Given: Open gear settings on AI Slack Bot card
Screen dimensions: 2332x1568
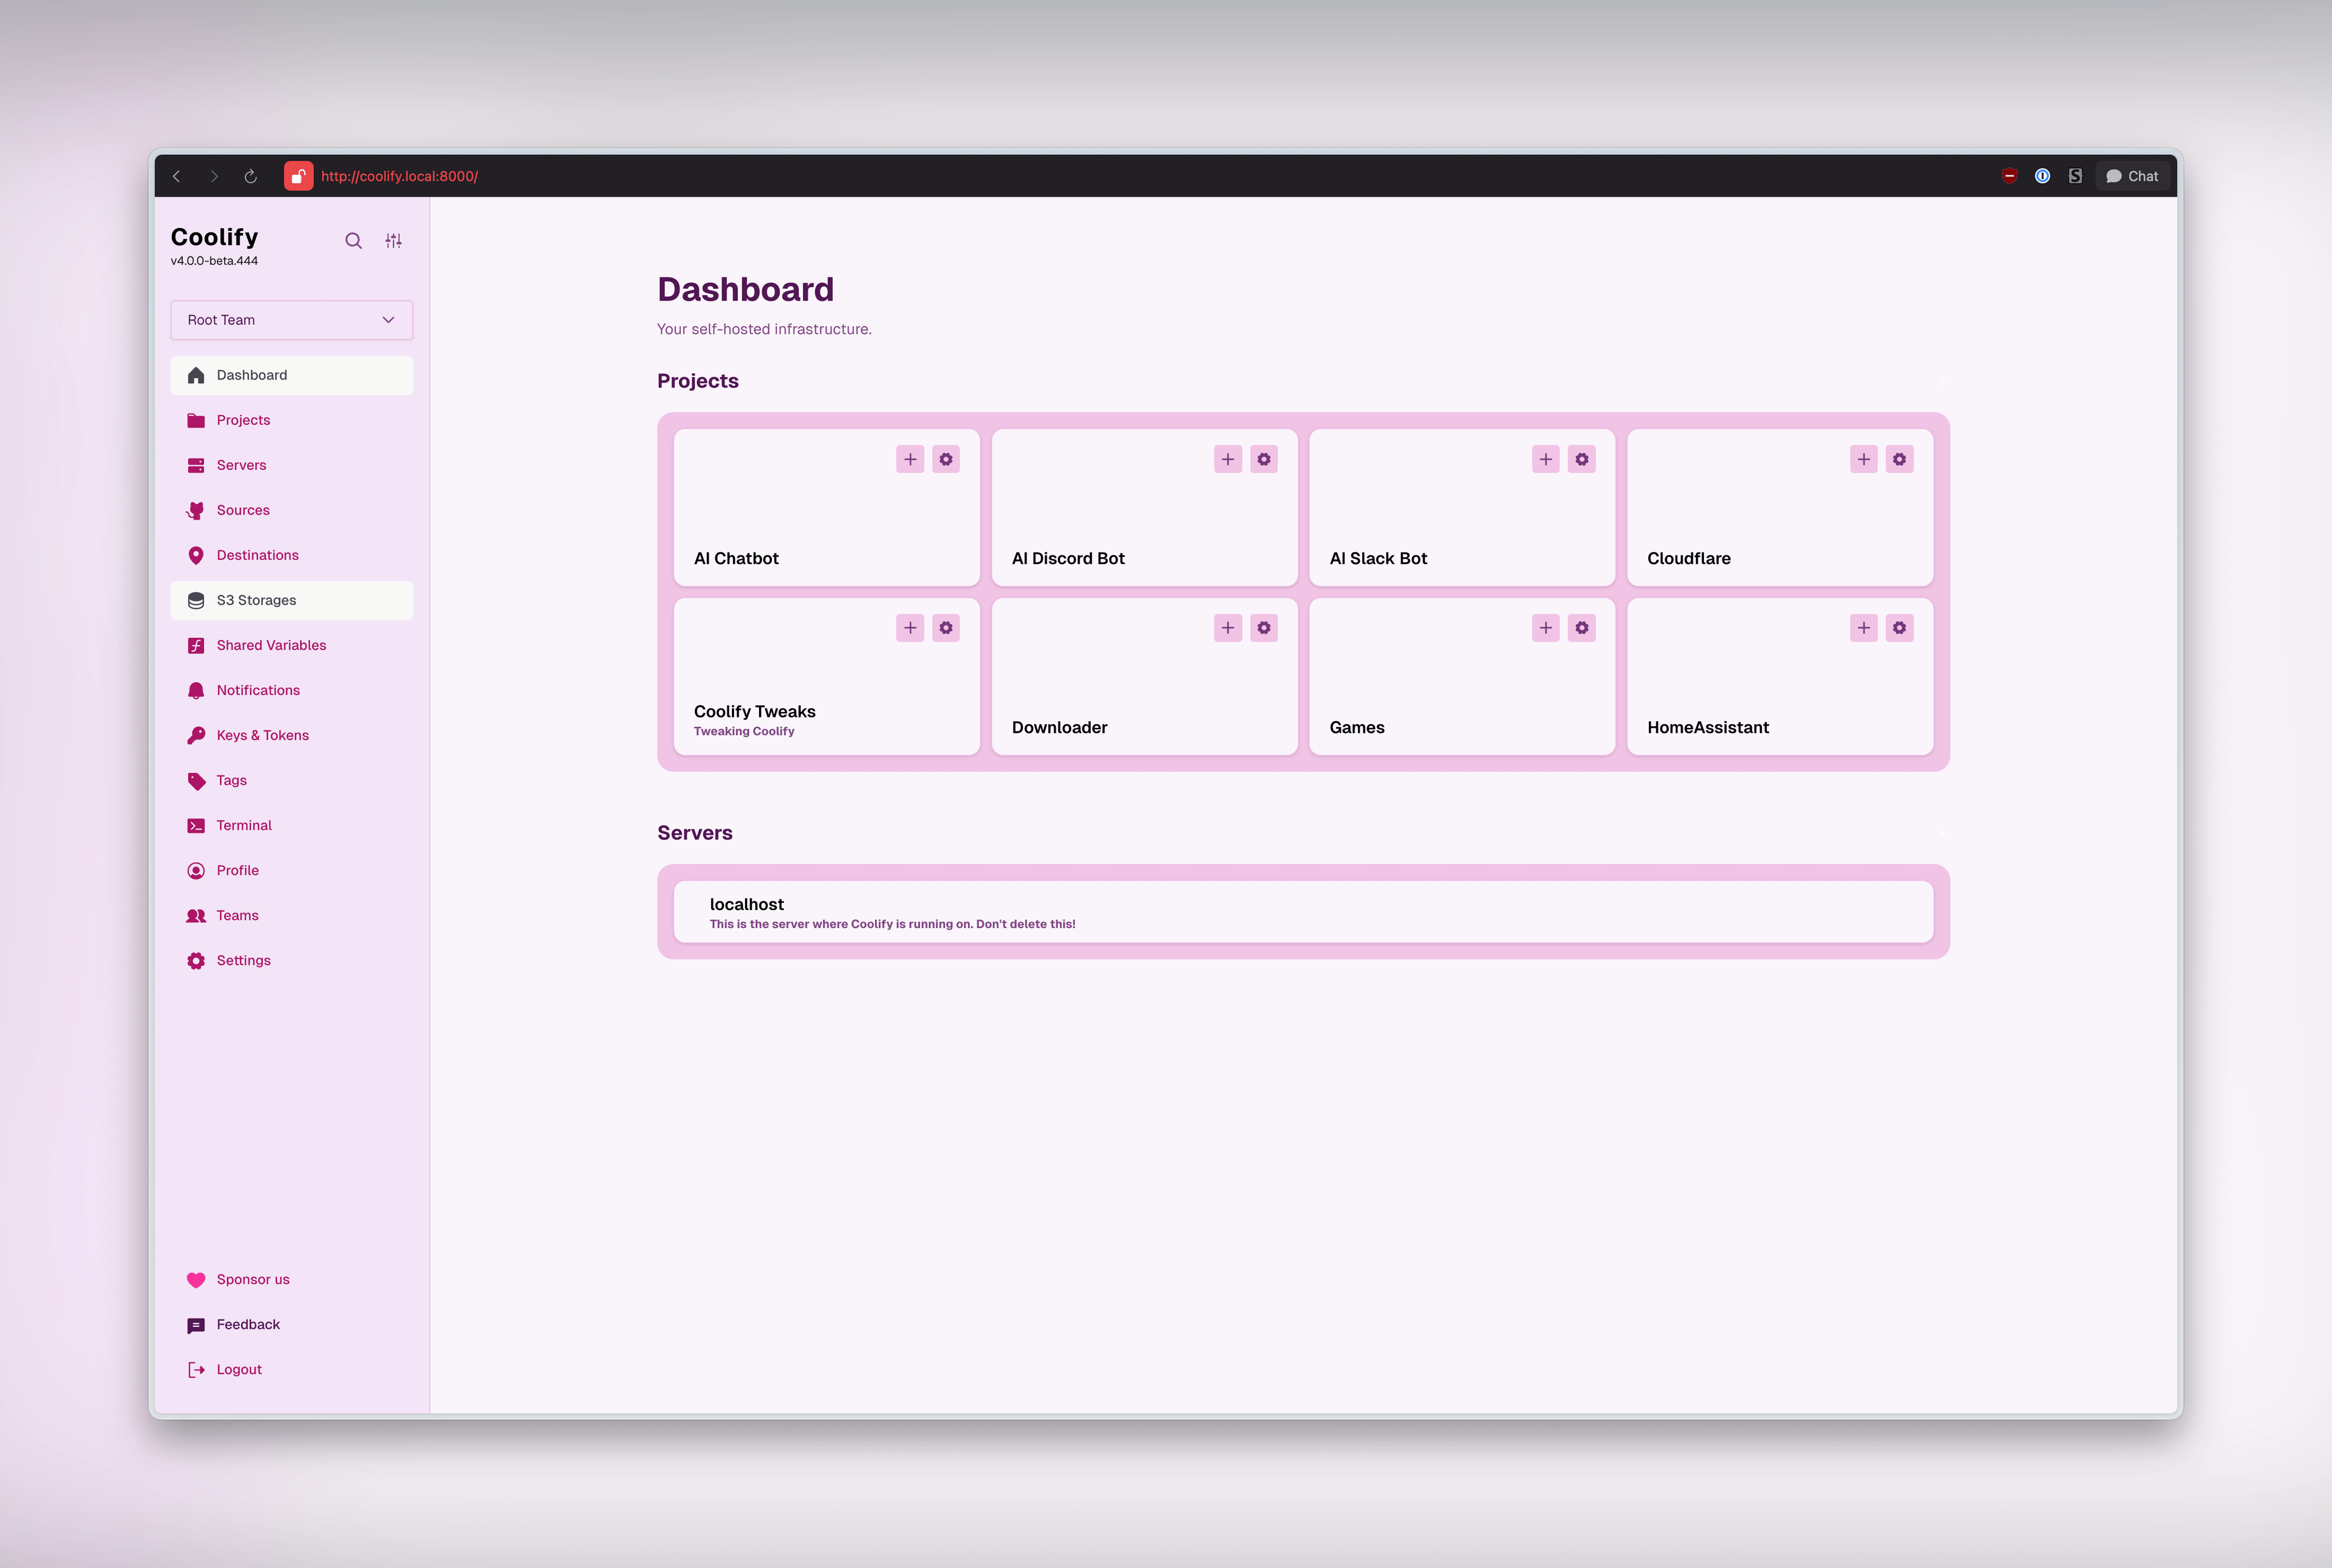Looking at the screenshot, I should (1581, 459).
